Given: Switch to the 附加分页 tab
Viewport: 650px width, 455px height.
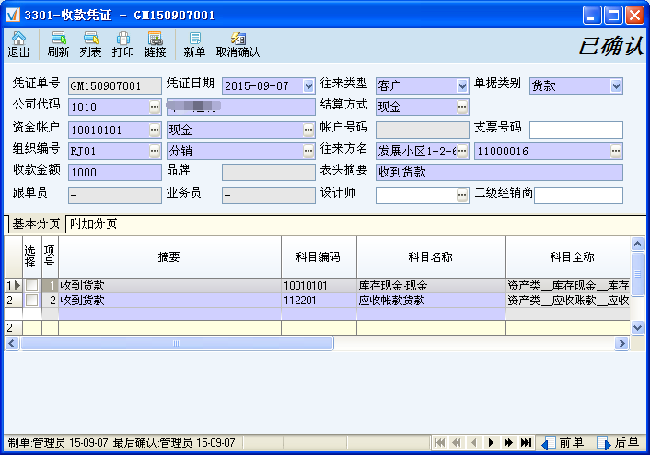Looking at the screenshot, I should (93, 224).
